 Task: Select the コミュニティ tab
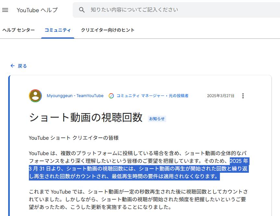click(57, 30)
